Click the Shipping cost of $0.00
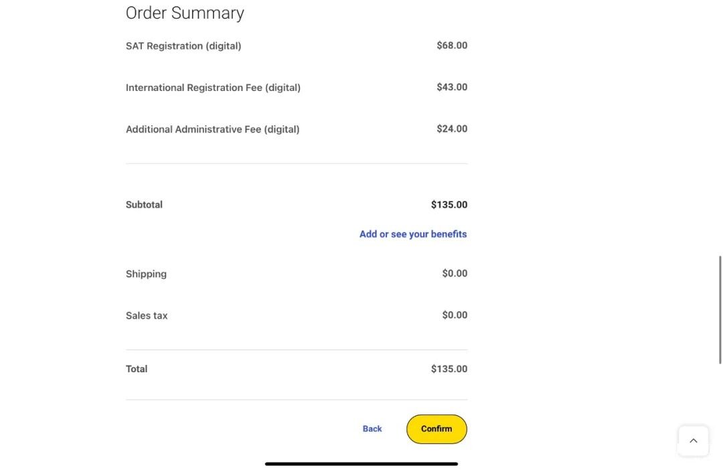This screenshot has height=470, width=723. [x=455, y=273]
